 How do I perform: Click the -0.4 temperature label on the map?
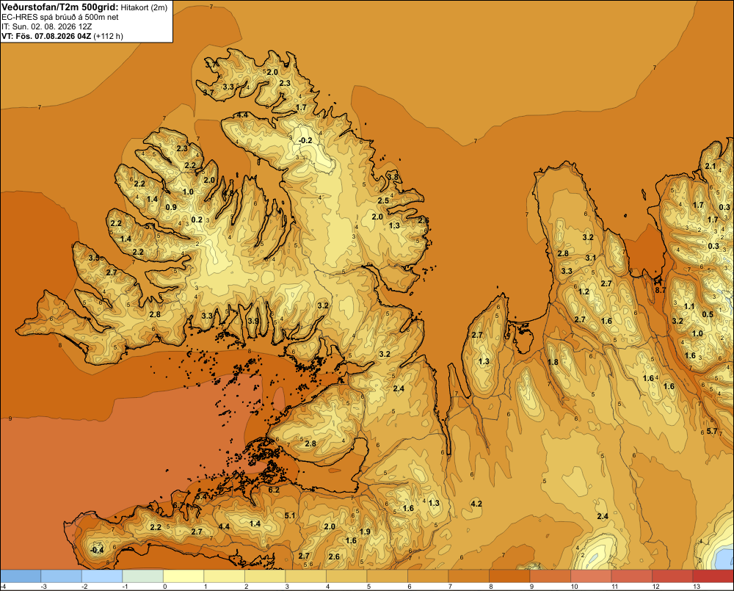tap(97, 550)
